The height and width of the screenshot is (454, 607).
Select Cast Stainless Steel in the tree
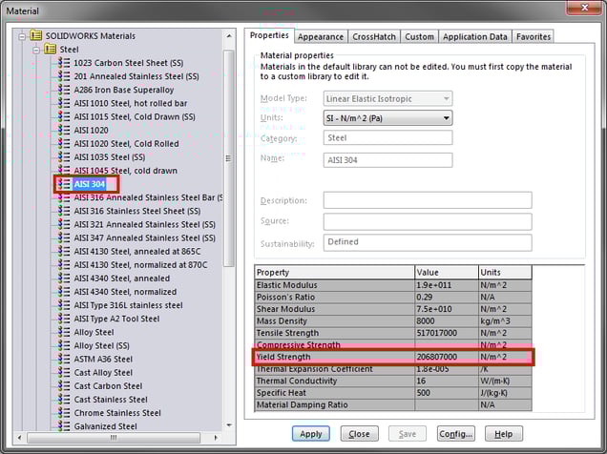point(111,400)
